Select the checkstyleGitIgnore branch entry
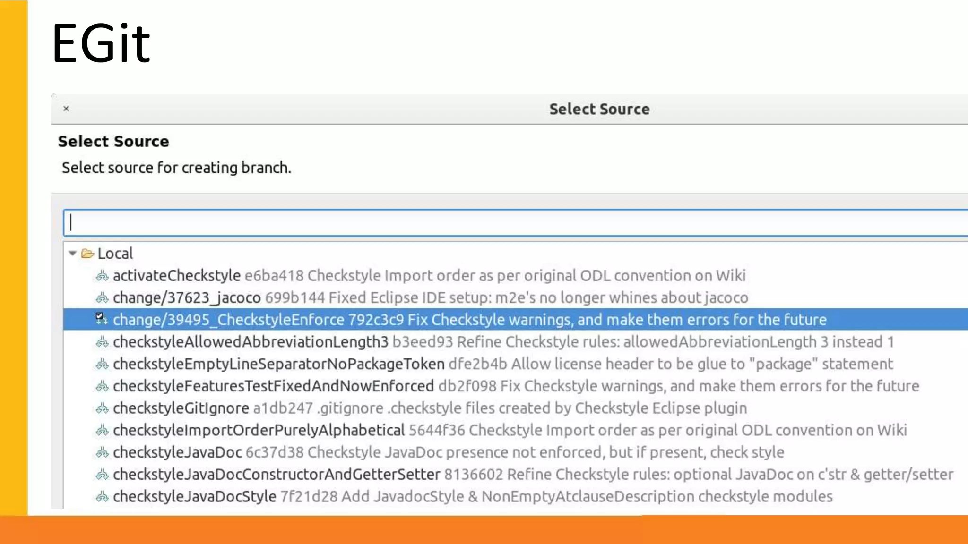Screen dimensions: 968x544 (x=181, y=408)
